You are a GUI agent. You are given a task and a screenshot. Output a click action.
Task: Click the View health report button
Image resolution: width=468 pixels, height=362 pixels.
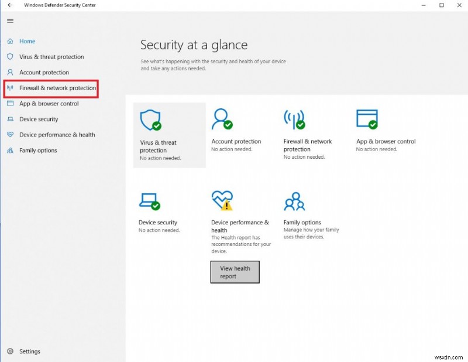235,271
